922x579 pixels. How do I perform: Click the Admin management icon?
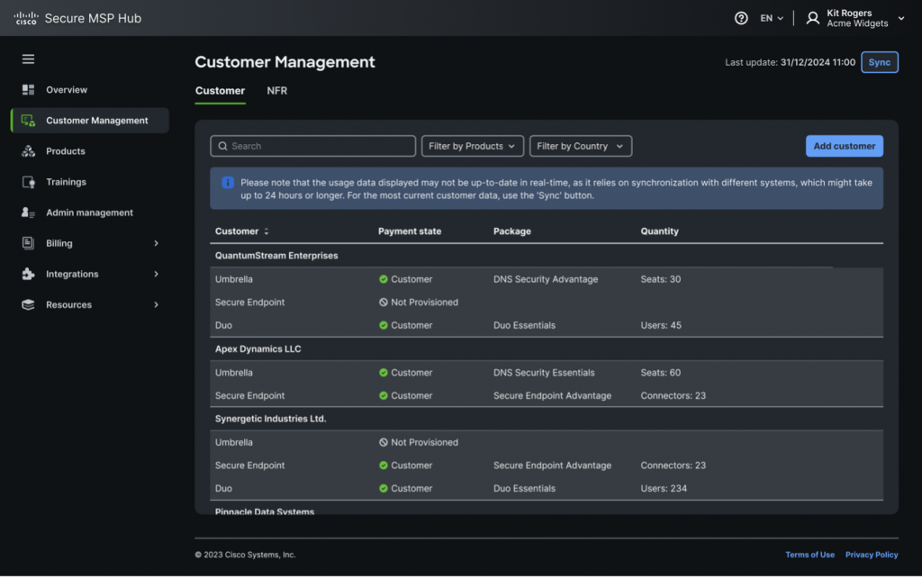28,213
